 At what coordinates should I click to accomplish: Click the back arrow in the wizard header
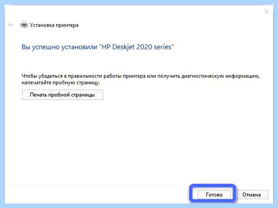tap(11, 25)
